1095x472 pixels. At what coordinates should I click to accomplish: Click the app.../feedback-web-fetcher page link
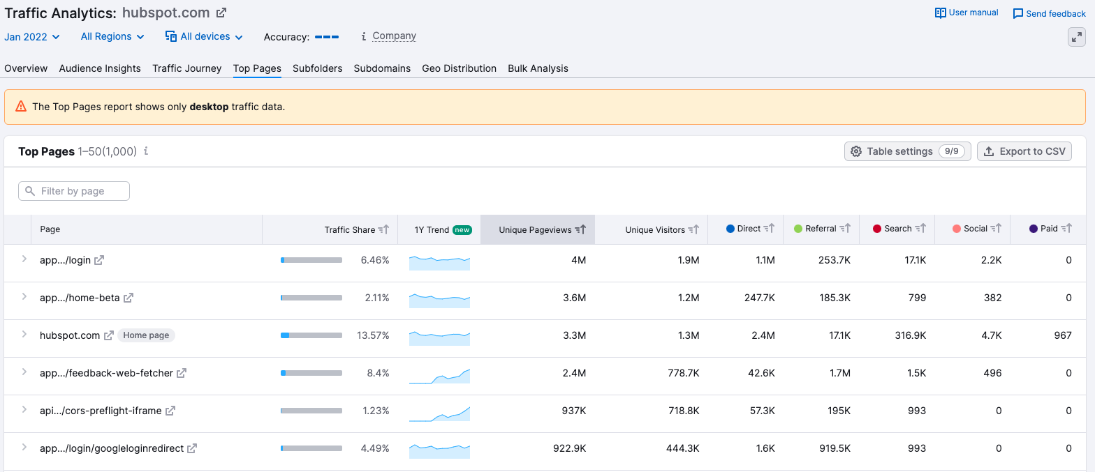click(x=106, y=373)
